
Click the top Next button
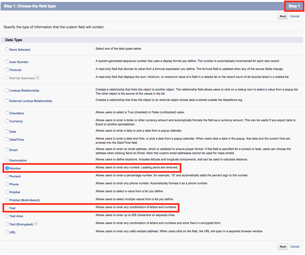click(283, 16)
